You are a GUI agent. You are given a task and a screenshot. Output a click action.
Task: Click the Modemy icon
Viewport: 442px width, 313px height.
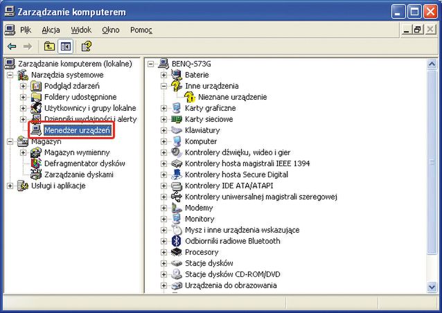(x=177, y=208)
